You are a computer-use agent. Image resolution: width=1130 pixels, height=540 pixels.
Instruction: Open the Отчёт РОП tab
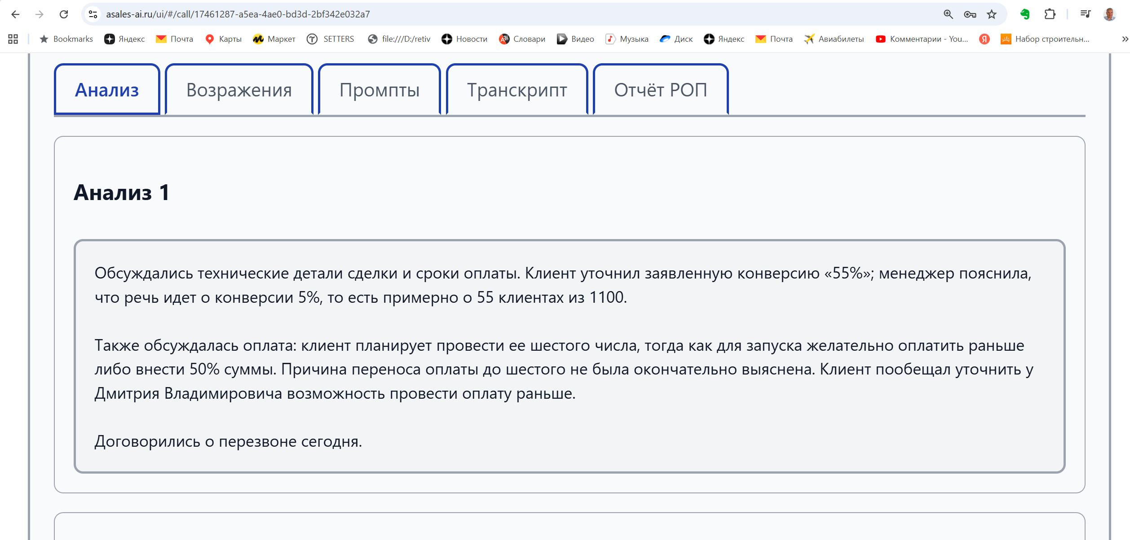click(x=661, y=90)
